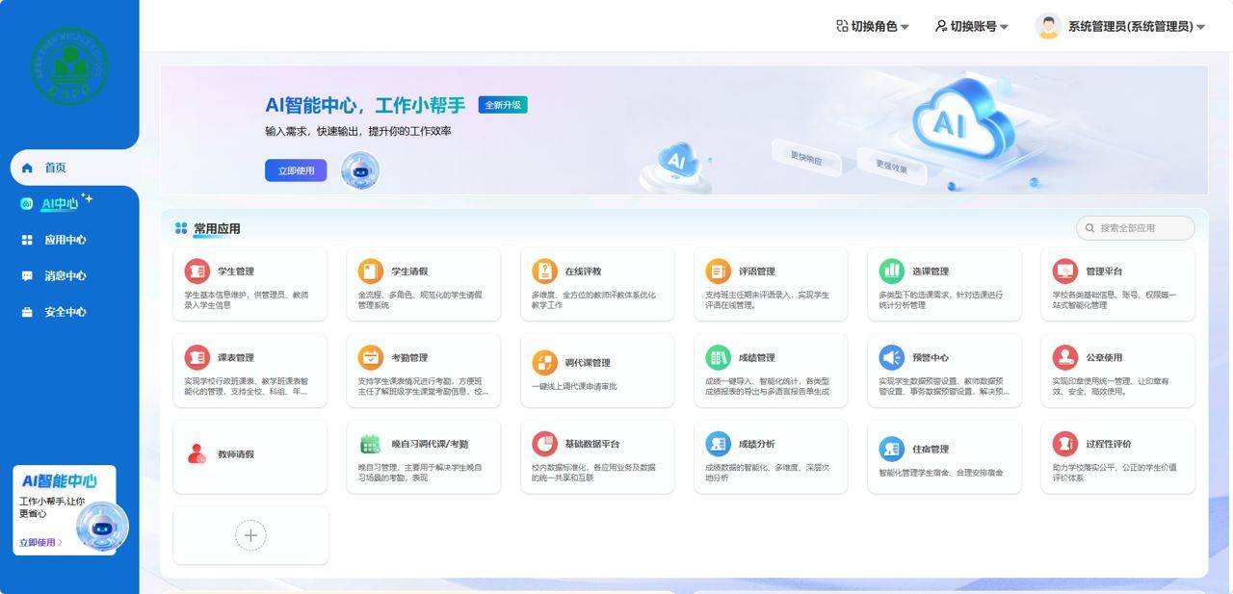Open AI中心 from the sidebar
The width and height of the screenshot is (1233, 594).
coord(58,203)
